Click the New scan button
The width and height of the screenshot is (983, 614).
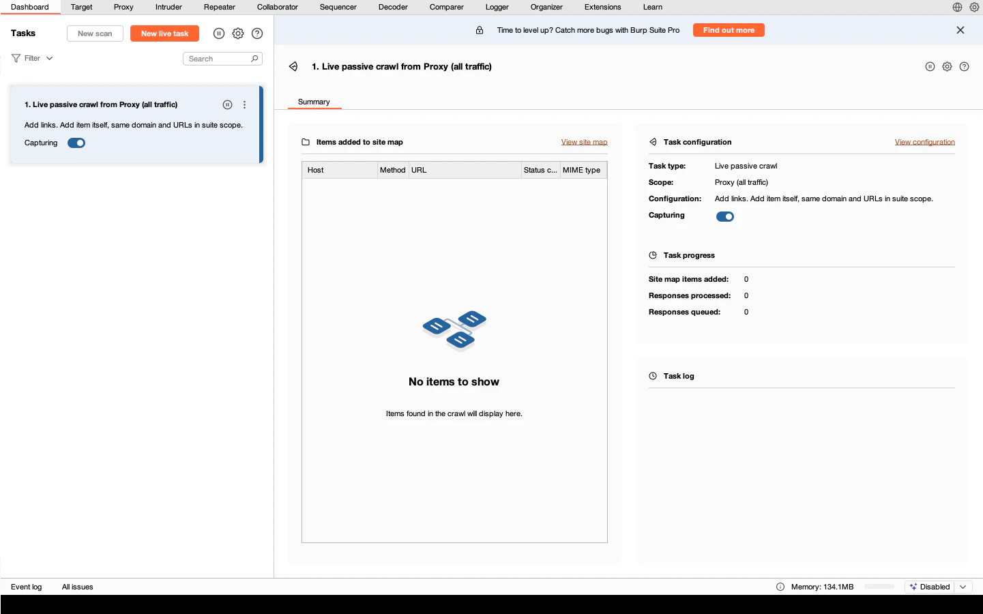(x=95, y=33)
